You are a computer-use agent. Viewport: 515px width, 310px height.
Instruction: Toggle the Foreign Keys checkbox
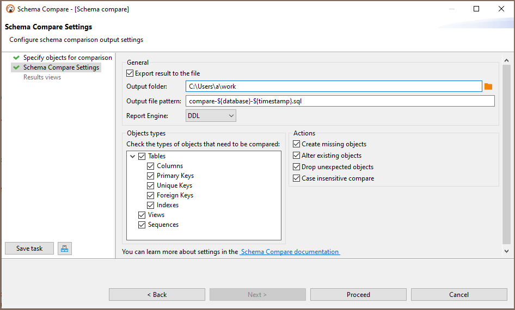(150, 195)
